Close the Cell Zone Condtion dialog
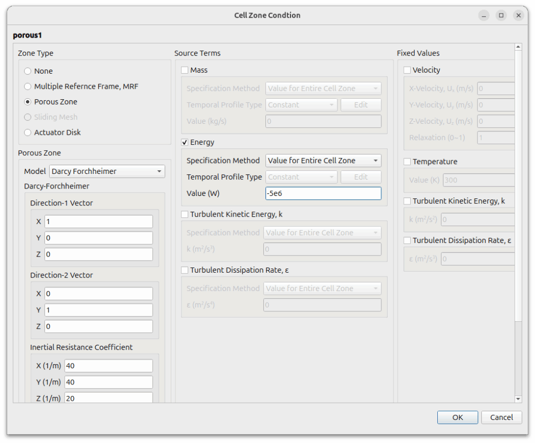The image size is (535, 443). coord(518,15)
